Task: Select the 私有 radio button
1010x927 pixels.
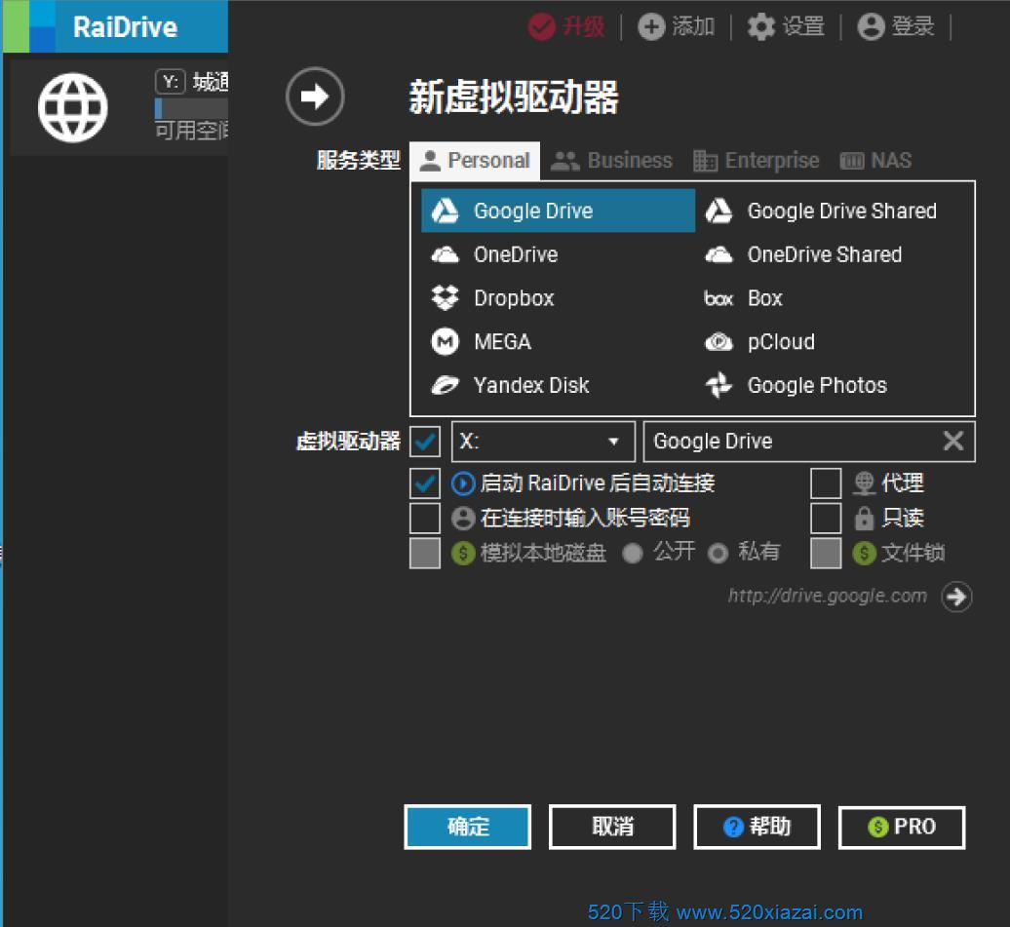Action: tap(718, 554)
